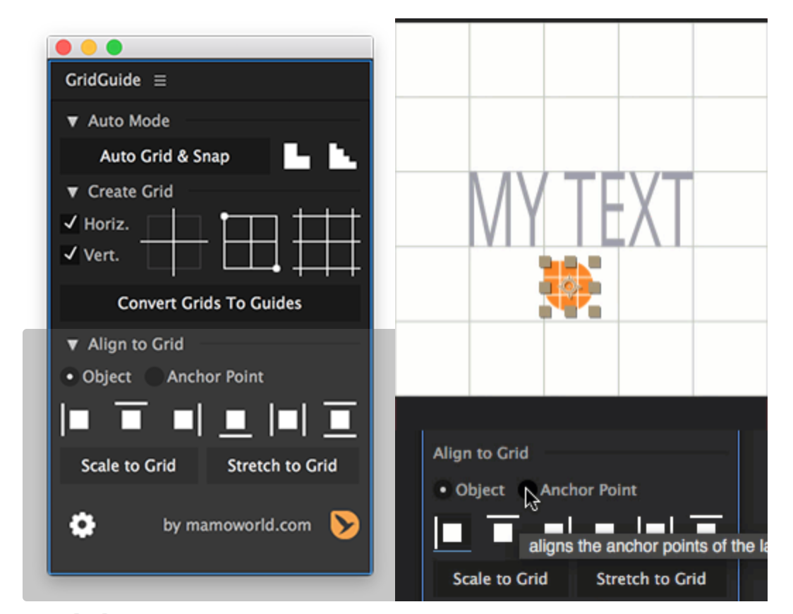Open the GridGuide panel hamburger menu

(160, 80)
